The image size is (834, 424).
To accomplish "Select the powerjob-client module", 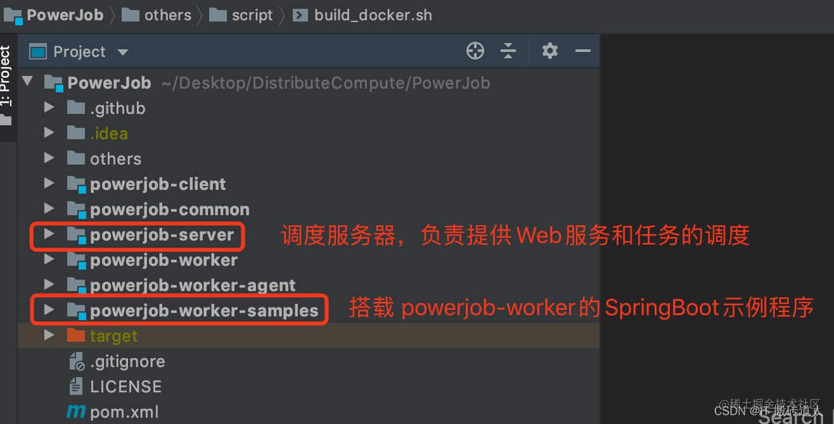I will (158, 184).
